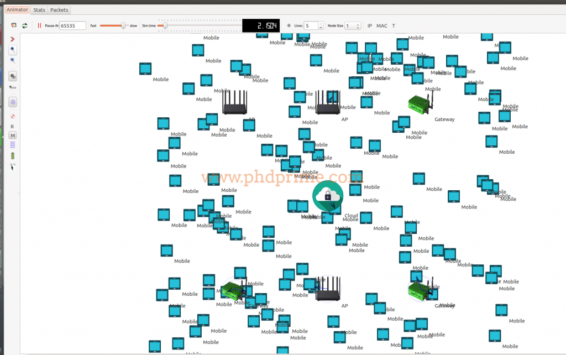Toggle MAC address display
The width and height of the screenshot is (566, 355).
pyautogui.click(x=381, y=25)
